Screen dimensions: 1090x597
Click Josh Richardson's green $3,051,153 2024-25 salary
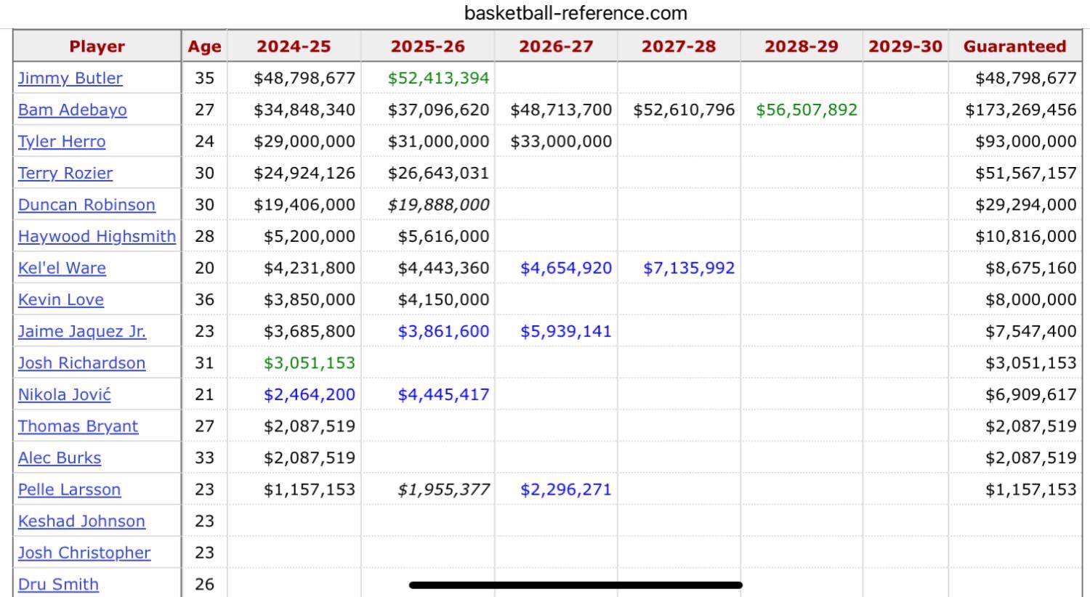click(310, 363)
